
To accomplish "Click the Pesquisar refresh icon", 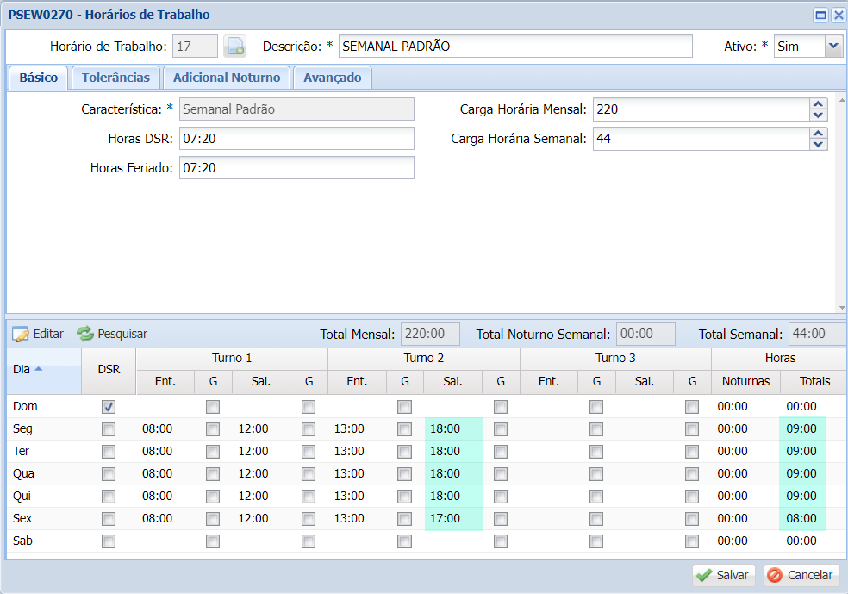I will (x=85, y=334).
